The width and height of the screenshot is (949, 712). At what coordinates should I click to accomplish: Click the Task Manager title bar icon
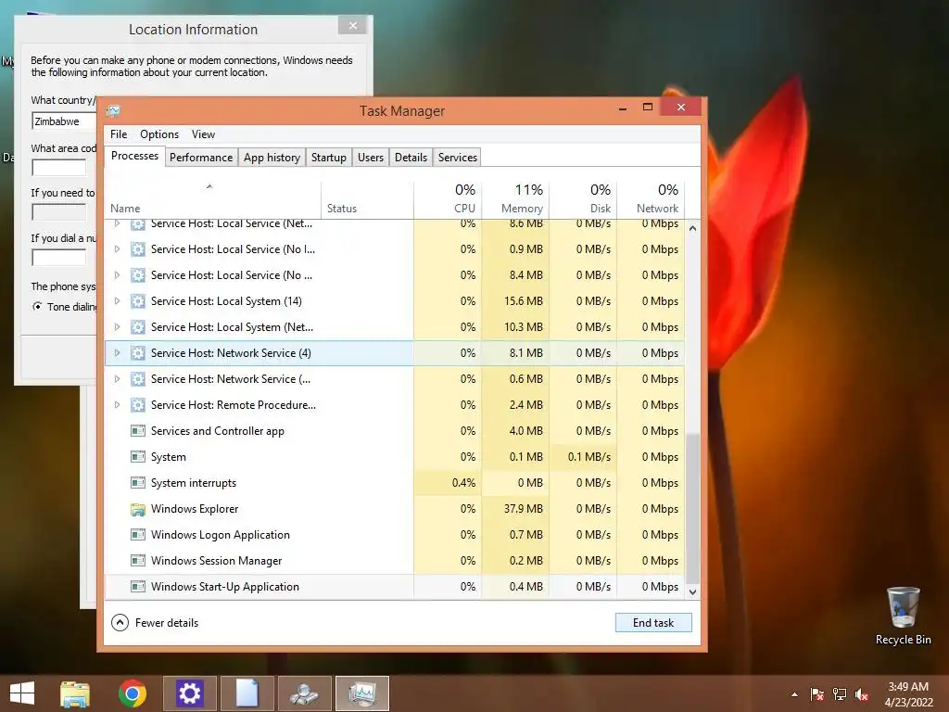coord(113,111)
